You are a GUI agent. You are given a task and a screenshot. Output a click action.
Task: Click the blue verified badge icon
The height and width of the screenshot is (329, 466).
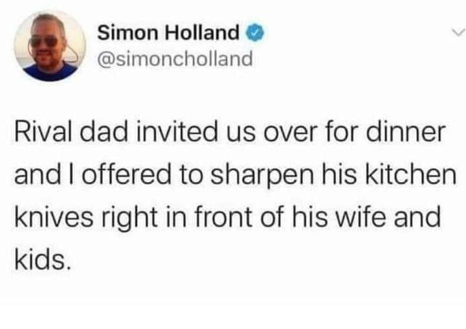[254, 32]
